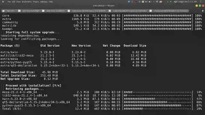This screenshot has width=205, height=115.
Task: Click the 'lib32-mesa-21.2.4-1-x86_64' download row name
Action: 25,96
